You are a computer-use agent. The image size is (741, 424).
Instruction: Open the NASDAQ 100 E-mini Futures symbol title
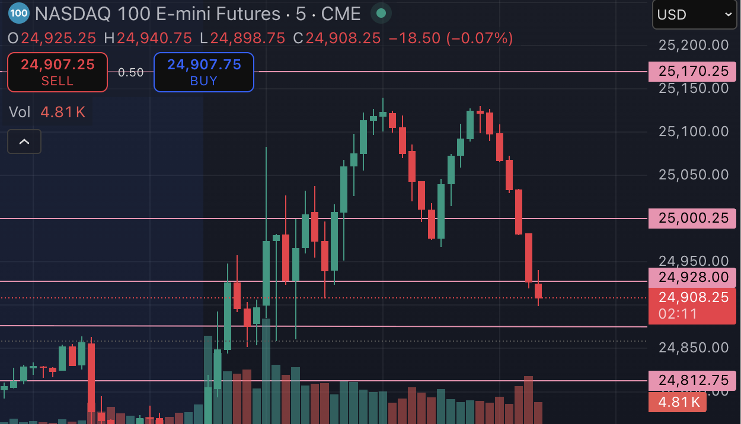(157, 14)
